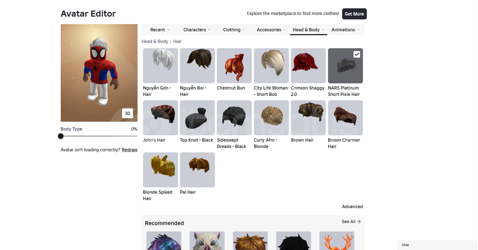The height and width of the screenshot is (250, 478).
Task: Click the Top Knot - Black name label
Action: [x=196, y=140]
